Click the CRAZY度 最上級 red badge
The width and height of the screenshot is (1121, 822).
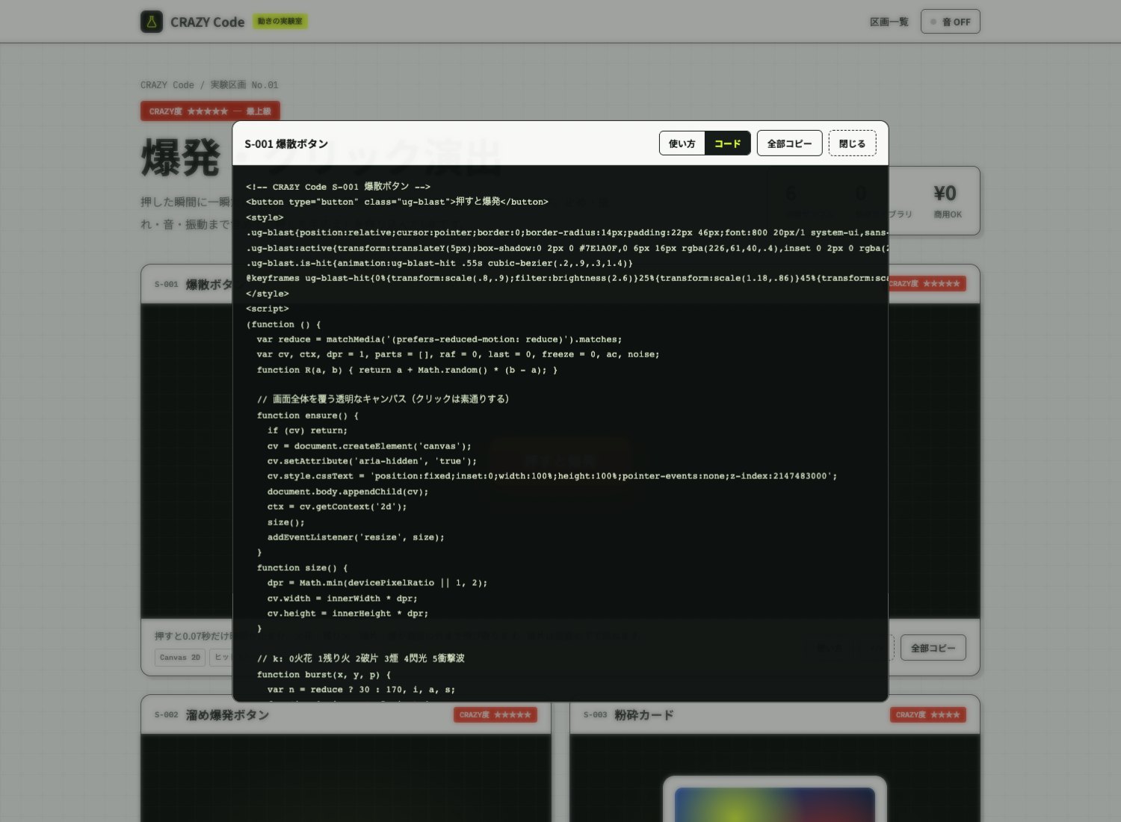pos(210,111)
